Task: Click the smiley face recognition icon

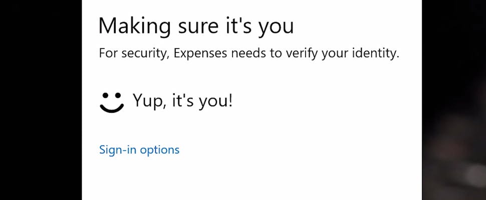Action: 111,102
